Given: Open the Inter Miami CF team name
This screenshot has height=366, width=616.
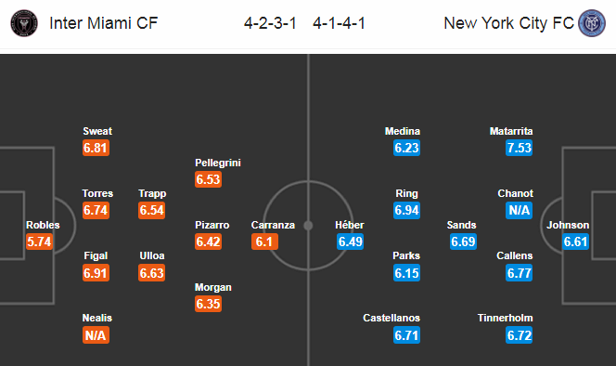Looking at the screenshot, I should (104, 23).
